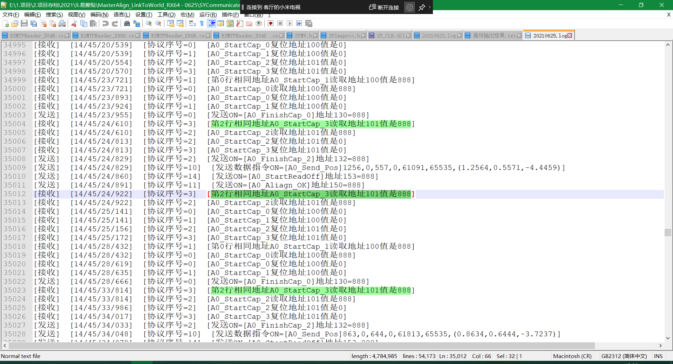Image resolution: width=673 pixels, height=364 pixels.
Task: Toggle INS insert mode in status bar
Action: click(x=658, y=356)
